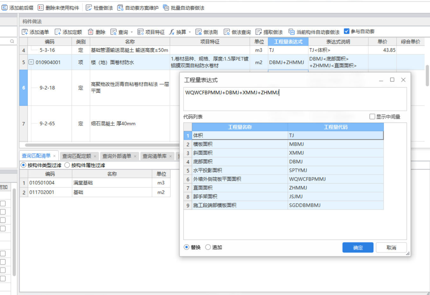Click the 确定 button
Screen dimensions: 430x295
coord(358,247)
